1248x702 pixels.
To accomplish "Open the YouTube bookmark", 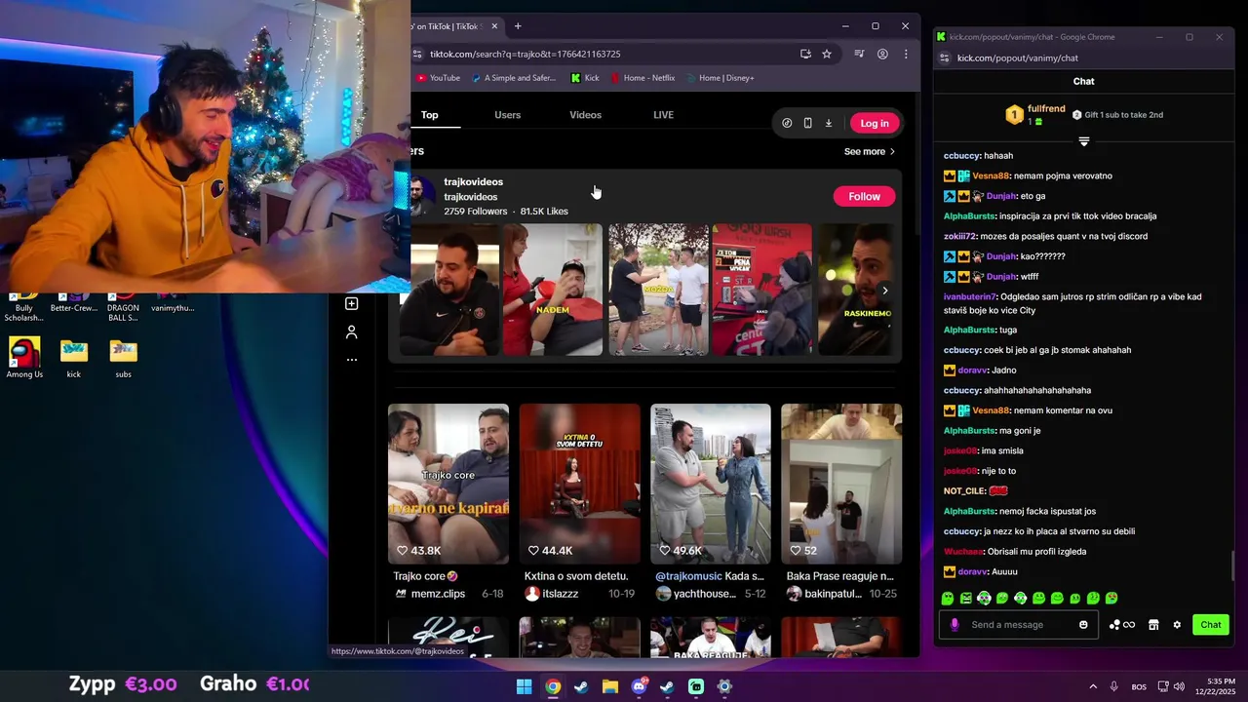I will point(438,78).
